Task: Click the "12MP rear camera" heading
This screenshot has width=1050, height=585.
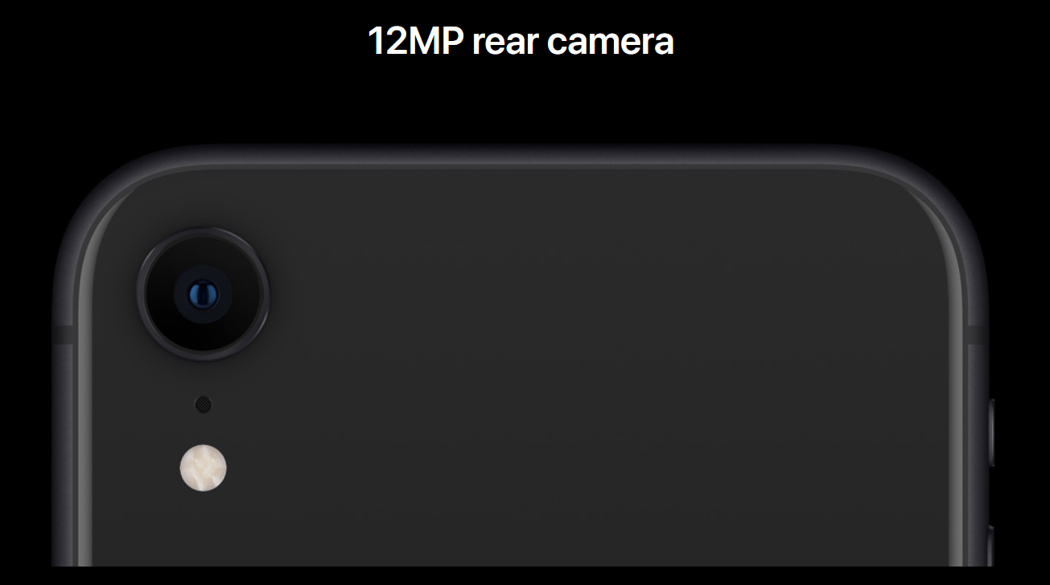Action: tap(521, 41)
